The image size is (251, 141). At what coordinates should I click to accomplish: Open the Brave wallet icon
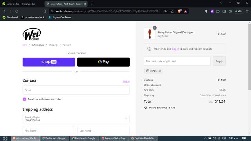tap(230, 11)
